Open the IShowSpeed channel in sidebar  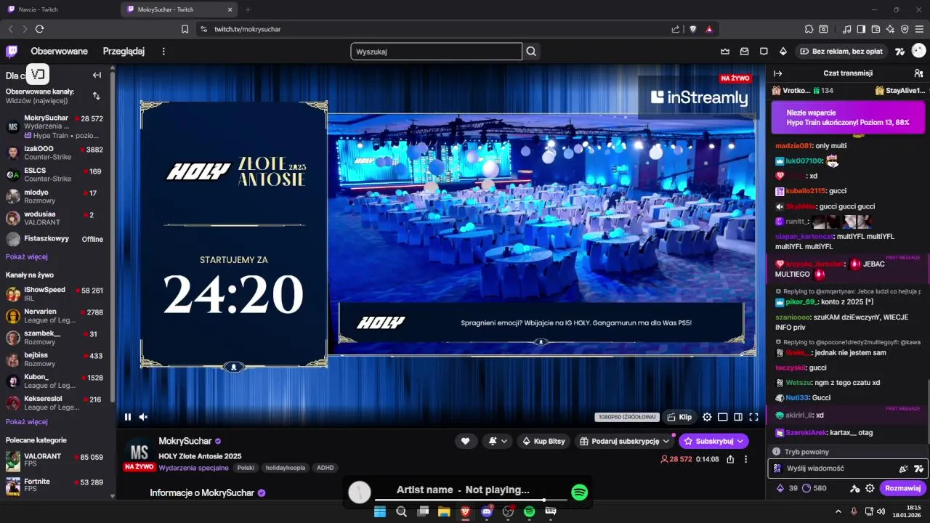54,293
